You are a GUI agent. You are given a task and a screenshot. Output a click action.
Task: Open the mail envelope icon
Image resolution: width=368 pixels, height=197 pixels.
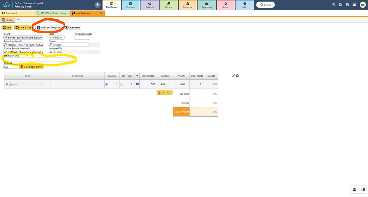pos(354,5)
